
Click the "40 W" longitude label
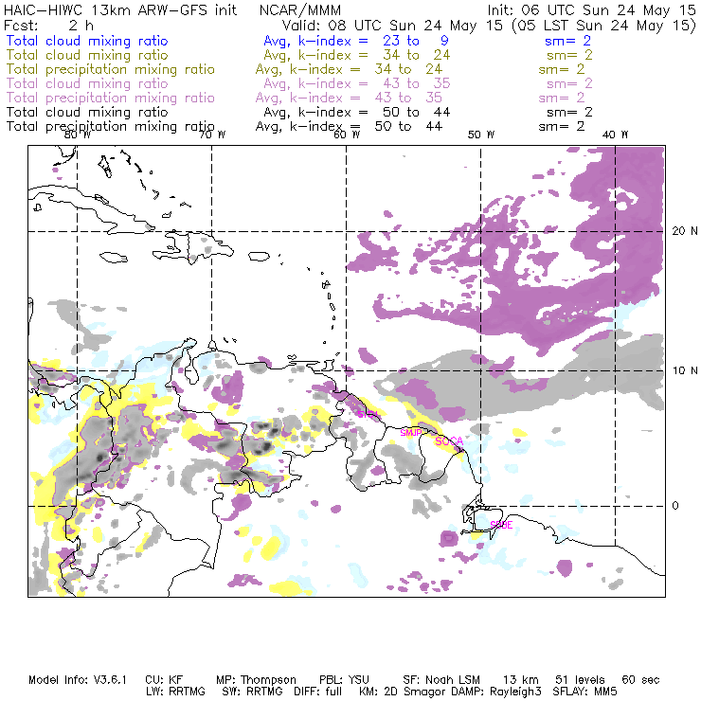(x=615, y=135)
